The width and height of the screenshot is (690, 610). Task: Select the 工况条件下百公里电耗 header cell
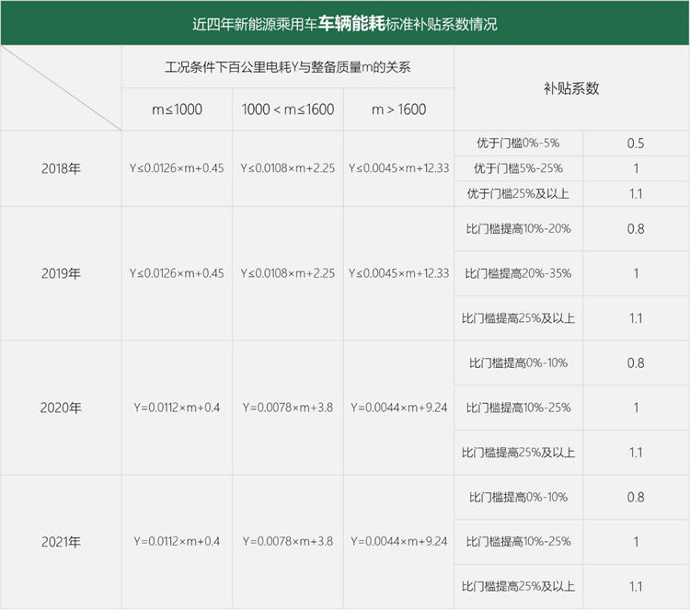pos(287,67)
